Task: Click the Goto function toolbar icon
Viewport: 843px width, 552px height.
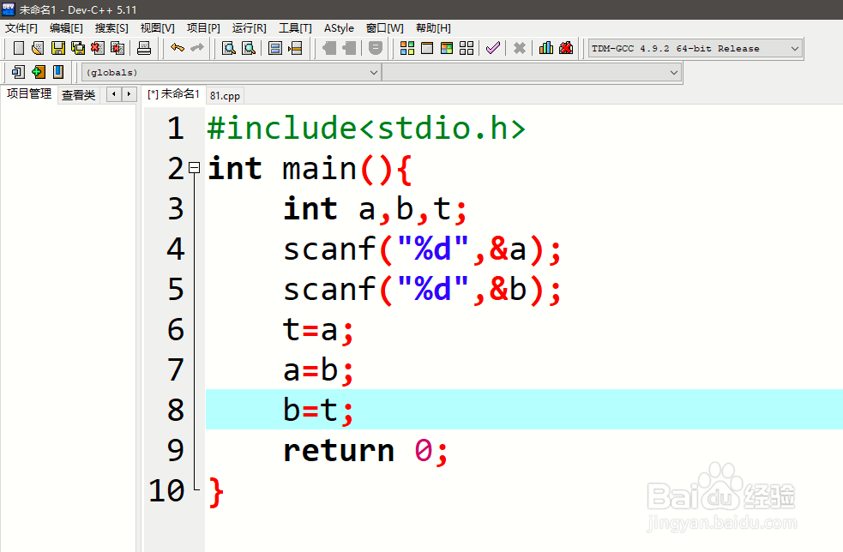Action: coord(275,48)
